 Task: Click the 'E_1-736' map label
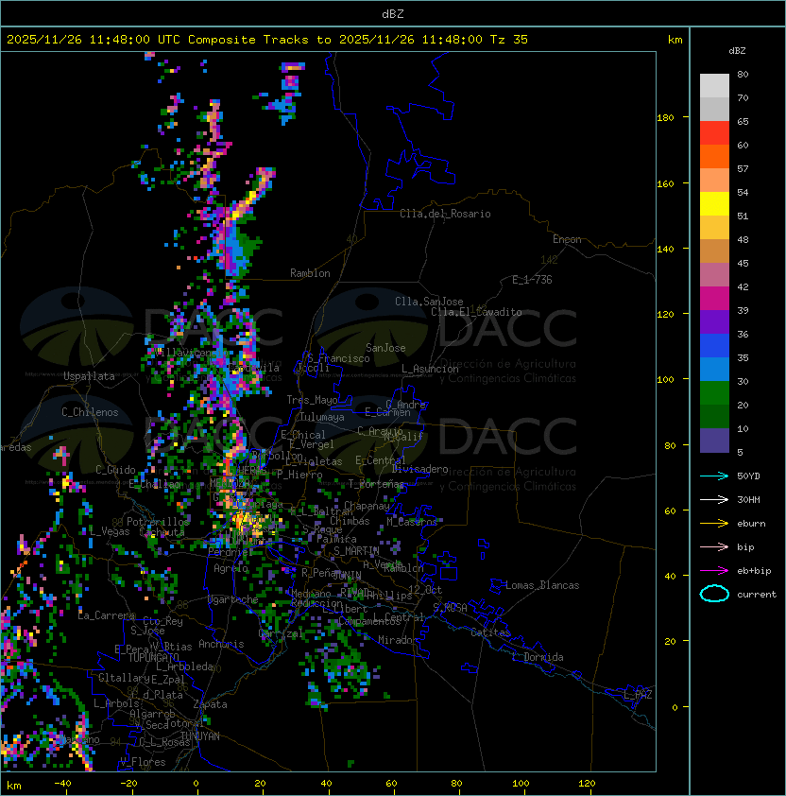point(532,280)
